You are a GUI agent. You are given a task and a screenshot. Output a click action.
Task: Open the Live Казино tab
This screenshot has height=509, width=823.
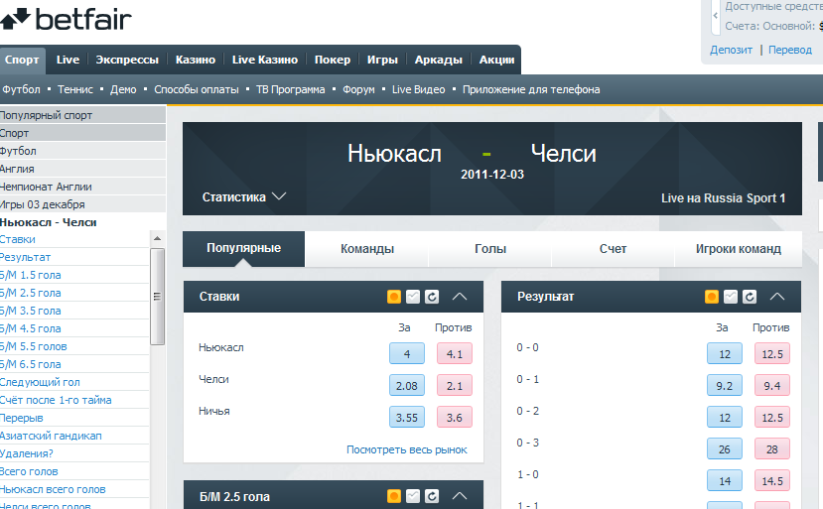[265, 60]
